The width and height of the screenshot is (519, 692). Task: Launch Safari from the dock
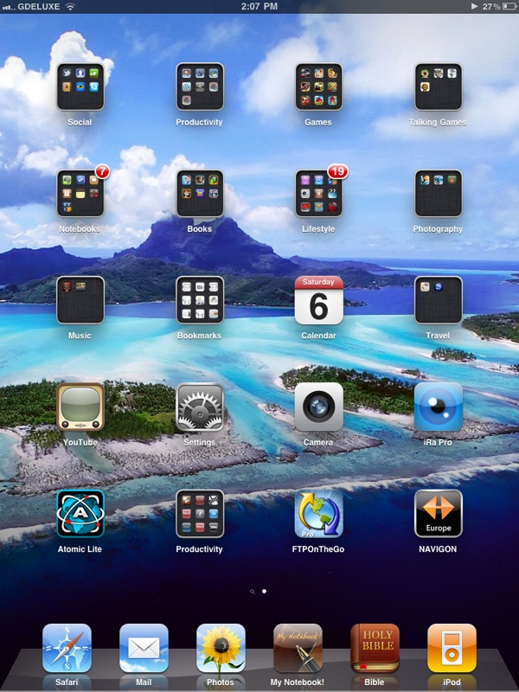click(67, 648)
